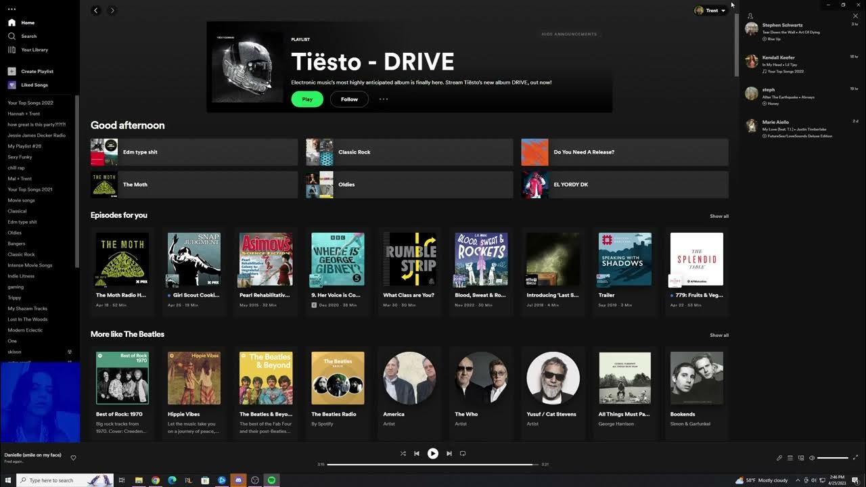This screenshot has height=487, width=866.
Task: Click the taskbar search box
Action: (64, 480)
